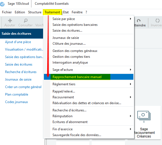The width and height of the screenshot is (162, 145).
Task: Click the Sage 100cloud logo icon
Action: 2,4
